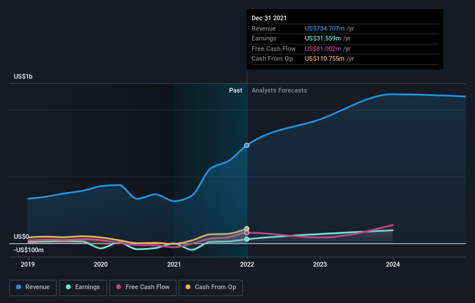Click the Free Cash Flow label in the tooltip
Viewport: 475px width, 303px height.
pos(274,49)
